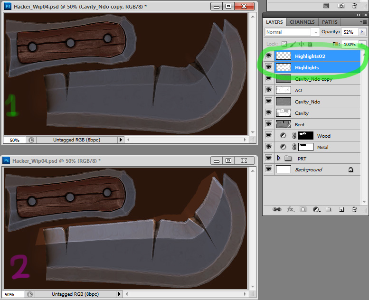Add a layer mask with mask icon
Screen dimensions: 369x300
pos(303,209)
